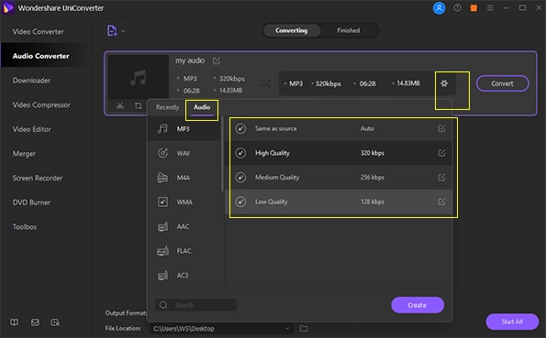Open Screen Recorder in sidebar
The height and width of the screenshot is (338, 546).
(38, 178)
